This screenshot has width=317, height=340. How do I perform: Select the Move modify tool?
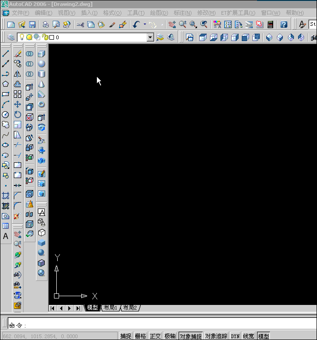18,104
